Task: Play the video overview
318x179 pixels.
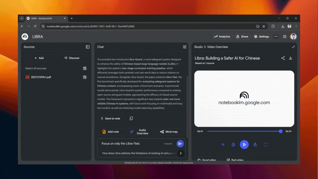Action: (x=244, y=144)
